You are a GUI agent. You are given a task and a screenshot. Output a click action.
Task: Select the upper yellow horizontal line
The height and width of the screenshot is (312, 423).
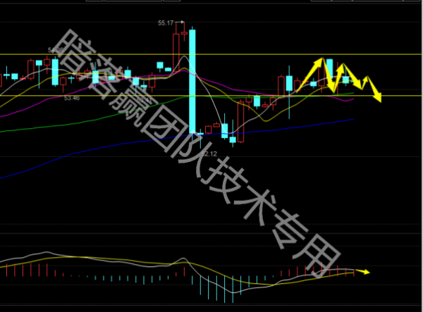point(211,54)
